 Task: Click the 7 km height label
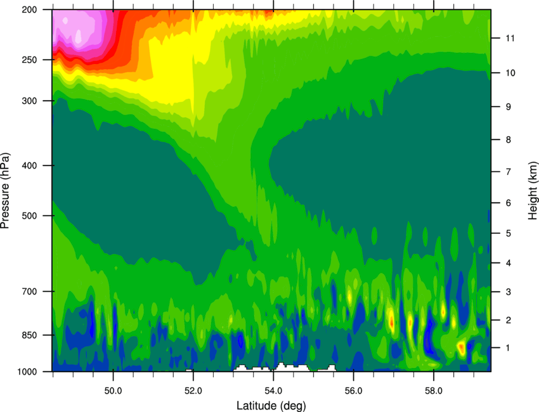pos(508,172)
